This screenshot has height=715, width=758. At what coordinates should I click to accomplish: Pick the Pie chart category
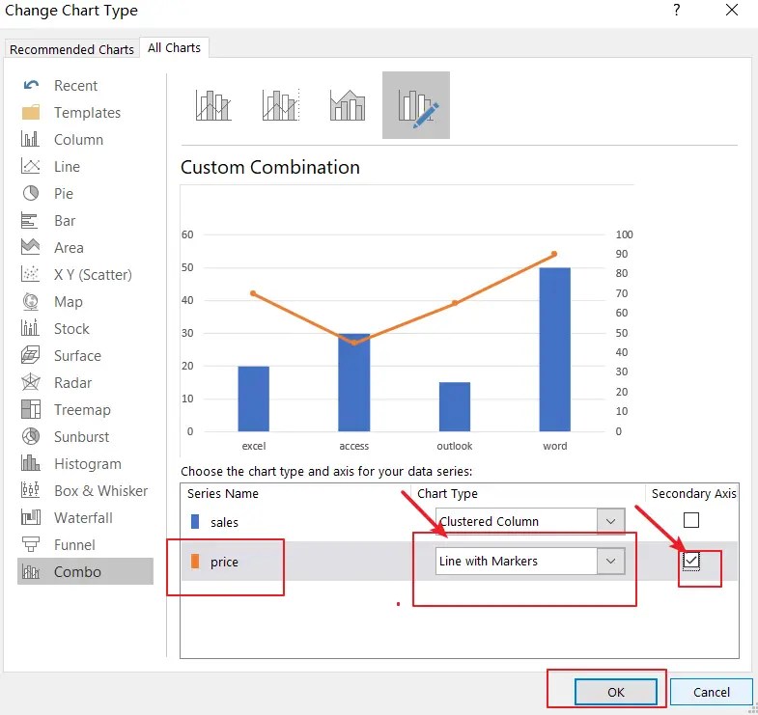(64, 194)
